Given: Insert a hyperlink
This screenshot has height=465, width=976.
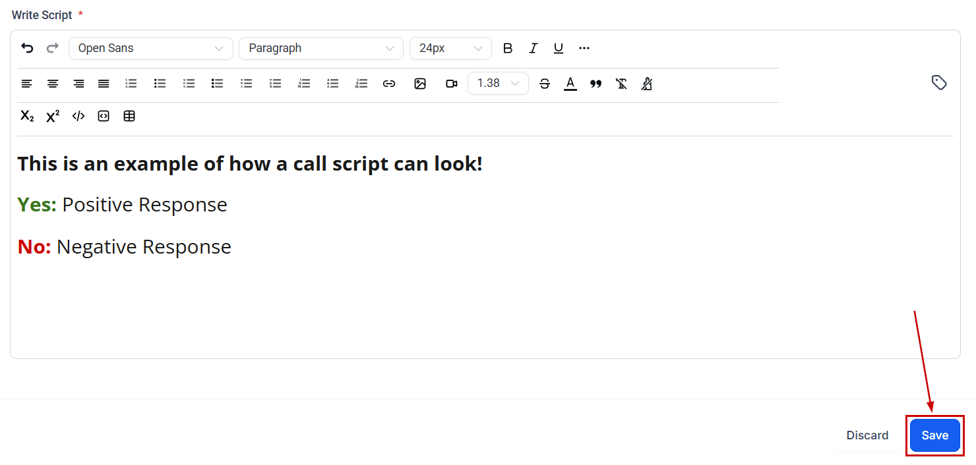Looking at the screenshot, I should pos(389,84).
